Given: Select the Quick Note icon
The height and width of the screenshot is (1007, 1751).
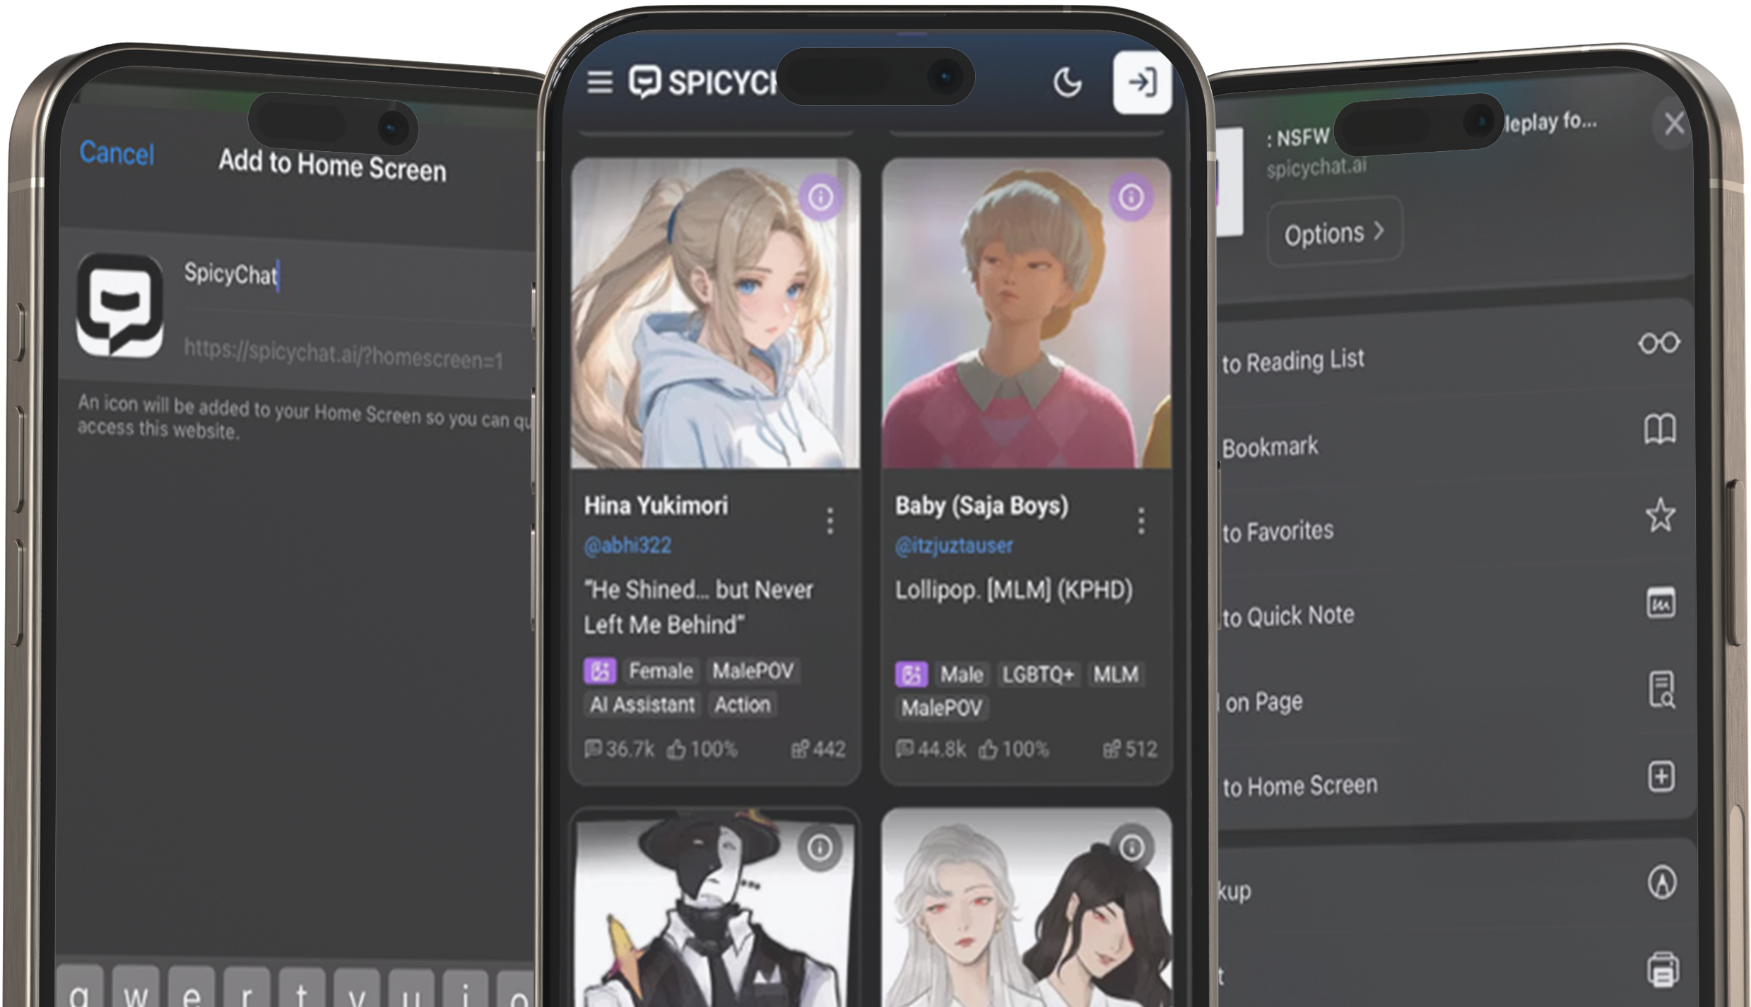Looking at the screenshot, I should click(x=1660, y=602).
